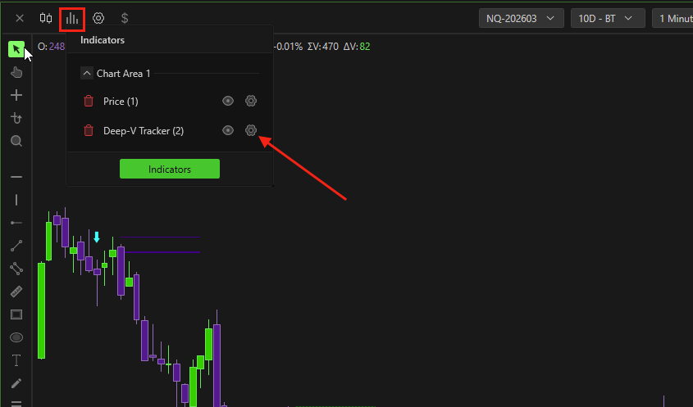The height and width of the screenshot is (407, 693).
Task: Click the dollar sign trading icon
Action: 125,18
